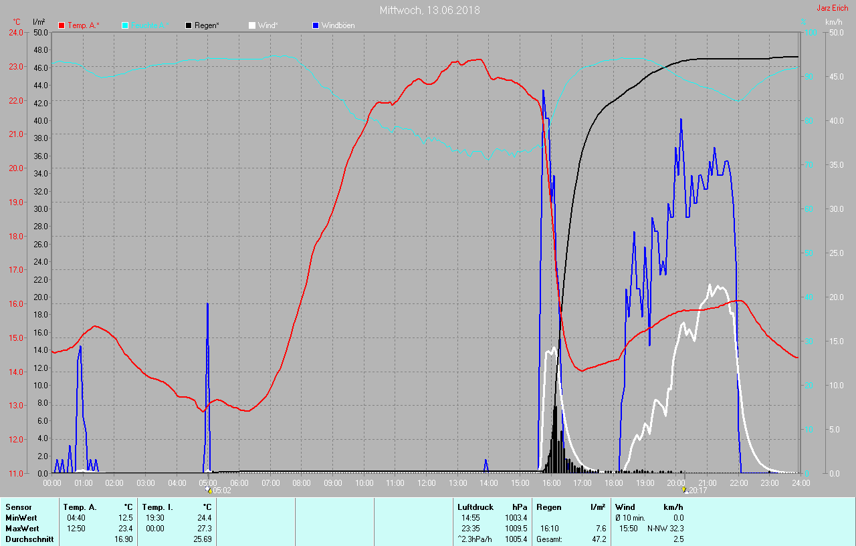The width and height of the screenshot is (856, 546).
Task: Select the indoor minimum value '24.4'
Action: click(x=204, y=518)
